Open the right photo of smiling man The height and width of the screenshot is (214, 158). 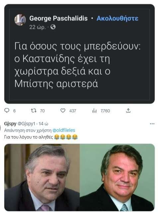117,177
